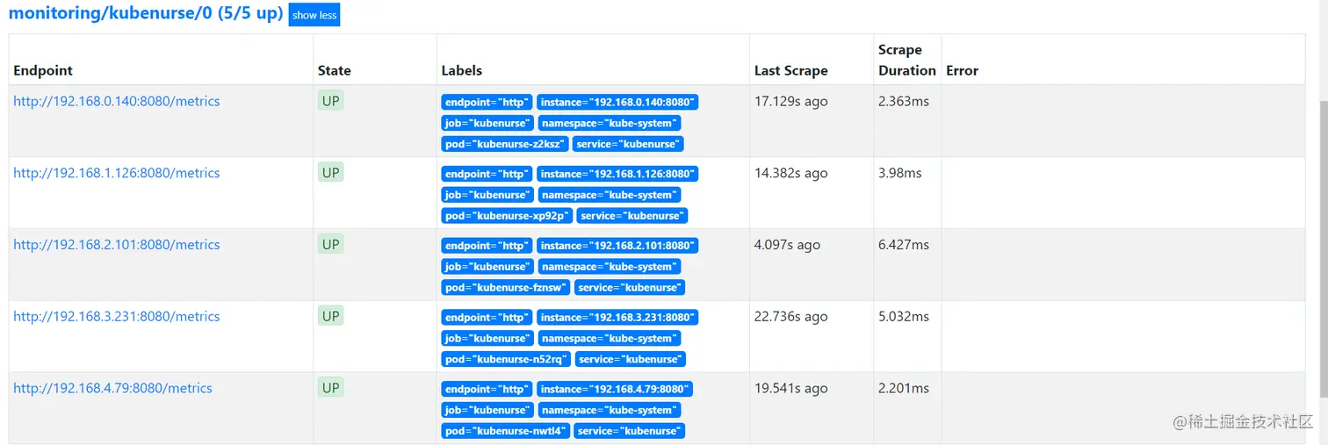
Task: Click label pod="kubenurse-n52rq"
Action: 506,360
